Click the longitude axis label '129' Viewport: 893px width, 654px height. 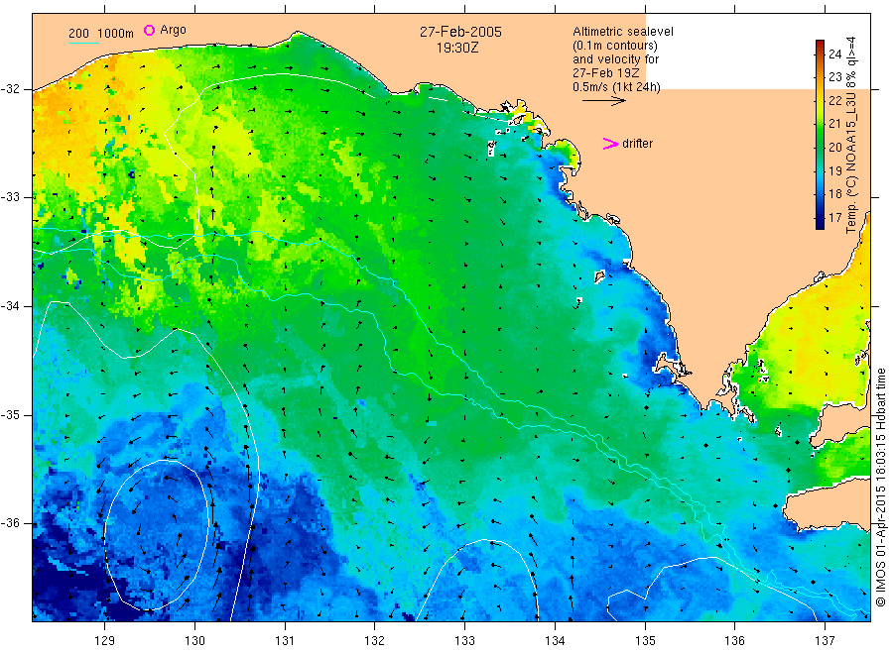105,641
